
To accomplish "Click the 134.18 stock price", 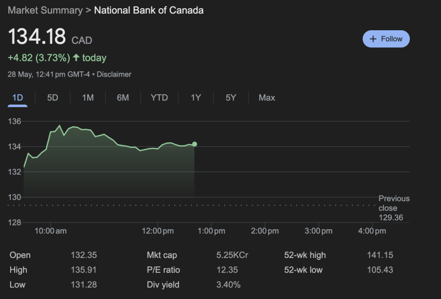I will pyautogui.click(x=37, y=37).
